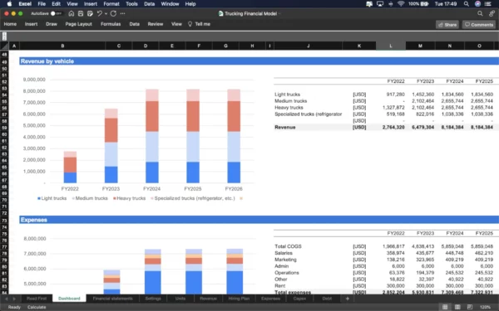The height and width of the screenshot is (311, 499).
Task: Click the screen mirroring icon in menu bar
Action: (380, 4)
